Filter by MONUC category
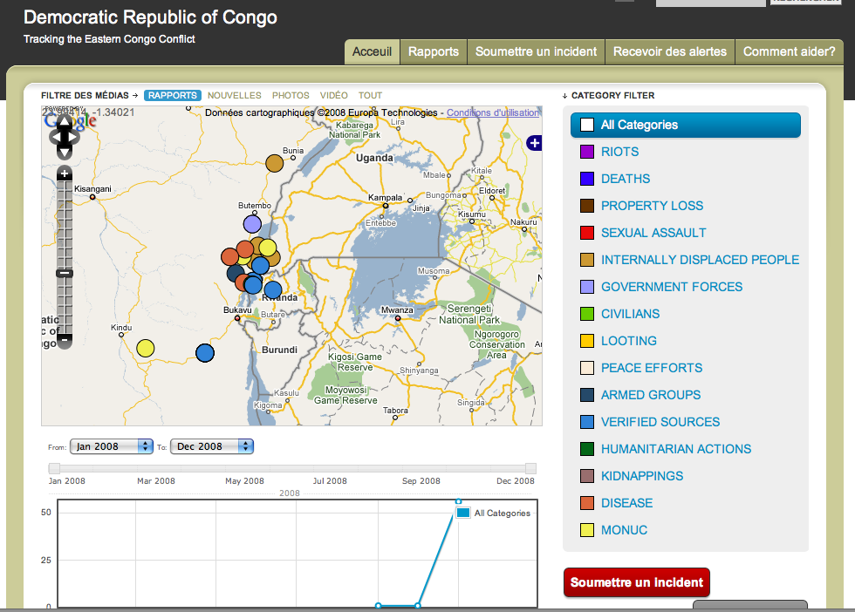This screenshot has width=855, height=612. (x=624, y=530)
